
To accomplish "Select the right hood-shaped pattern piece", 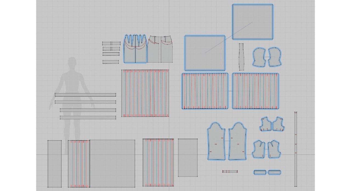I will click(x=274, y=57).
